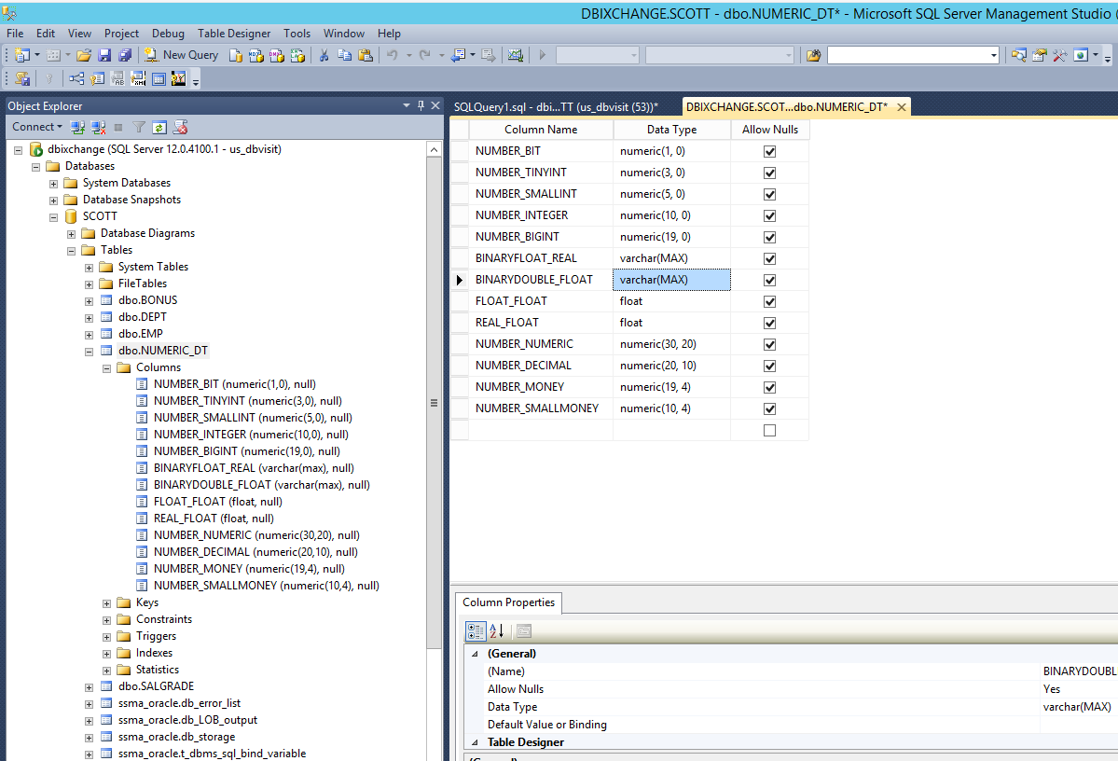Click the Find in Files binoculars icon
The width and height of the screenshot is (1118, 761).
813,55
